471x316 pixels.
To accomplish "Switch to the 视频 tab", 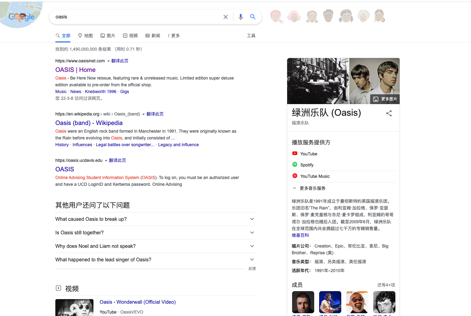I will 130,36.
